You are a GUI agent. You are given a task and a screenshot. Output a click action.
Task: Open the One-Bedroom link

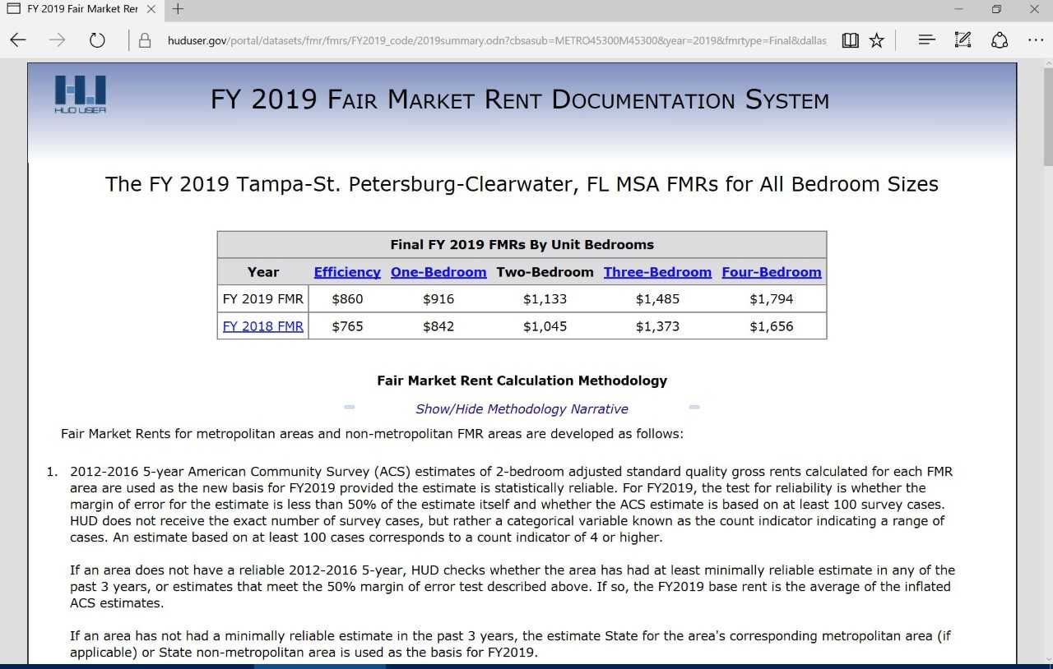point(438,272)
